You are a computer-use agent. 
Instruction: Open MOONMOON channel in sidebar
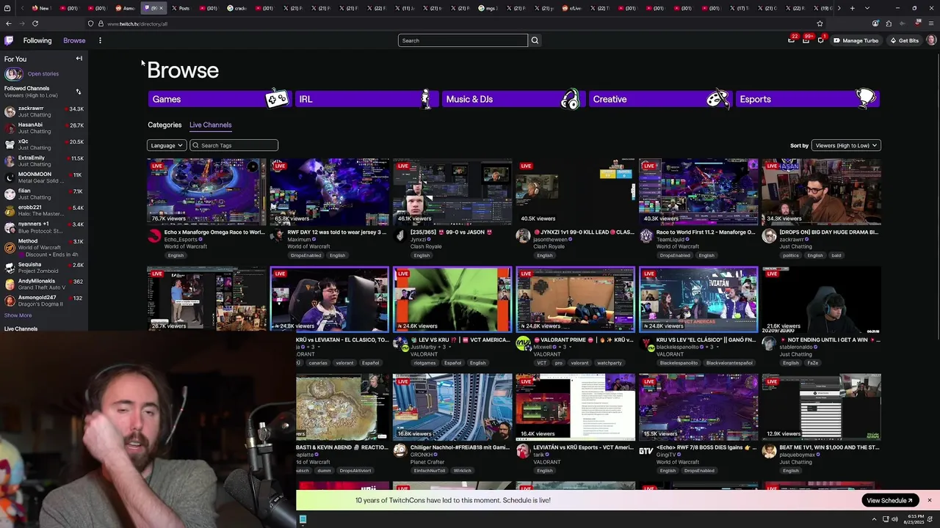point(44,177)
